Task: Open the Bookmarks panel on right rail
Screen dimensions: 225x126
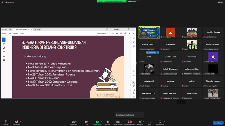Action: coord(134,42)
